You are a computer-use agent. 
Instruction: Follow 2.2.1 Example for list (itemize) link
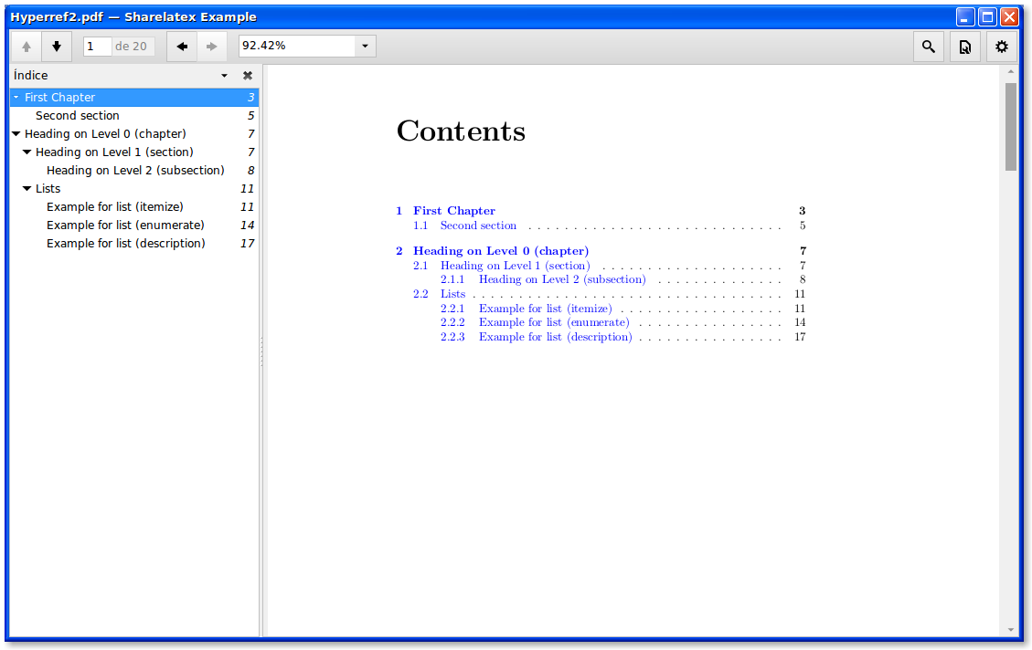[x=526, y=309]
